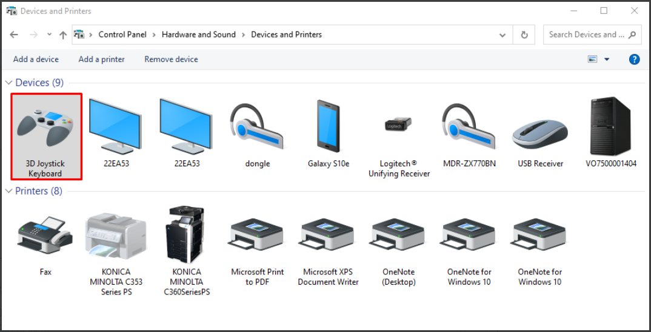Open the Help question mark icon
The width and height of the screenshot is (651, 332).
634,59
